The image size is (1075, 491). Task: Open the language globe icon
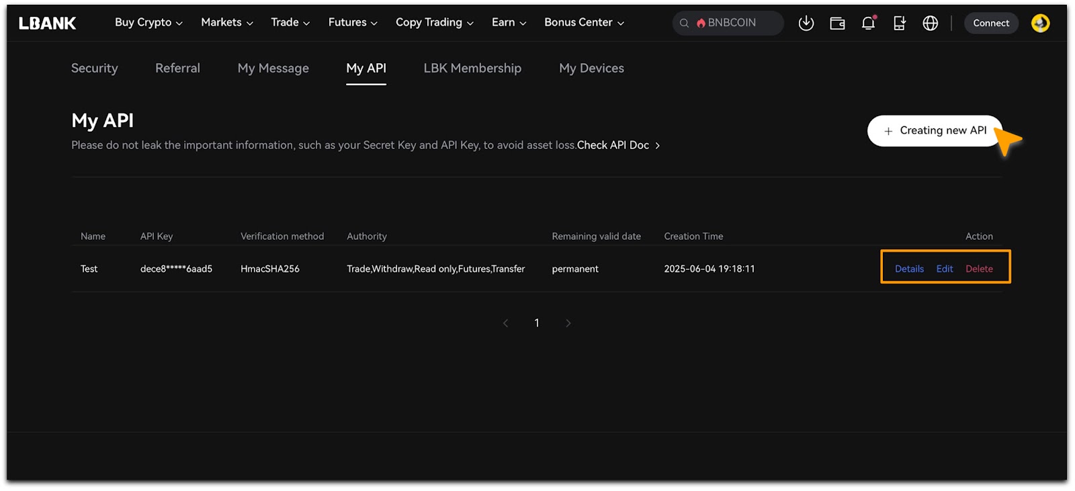tap(931, 24)
